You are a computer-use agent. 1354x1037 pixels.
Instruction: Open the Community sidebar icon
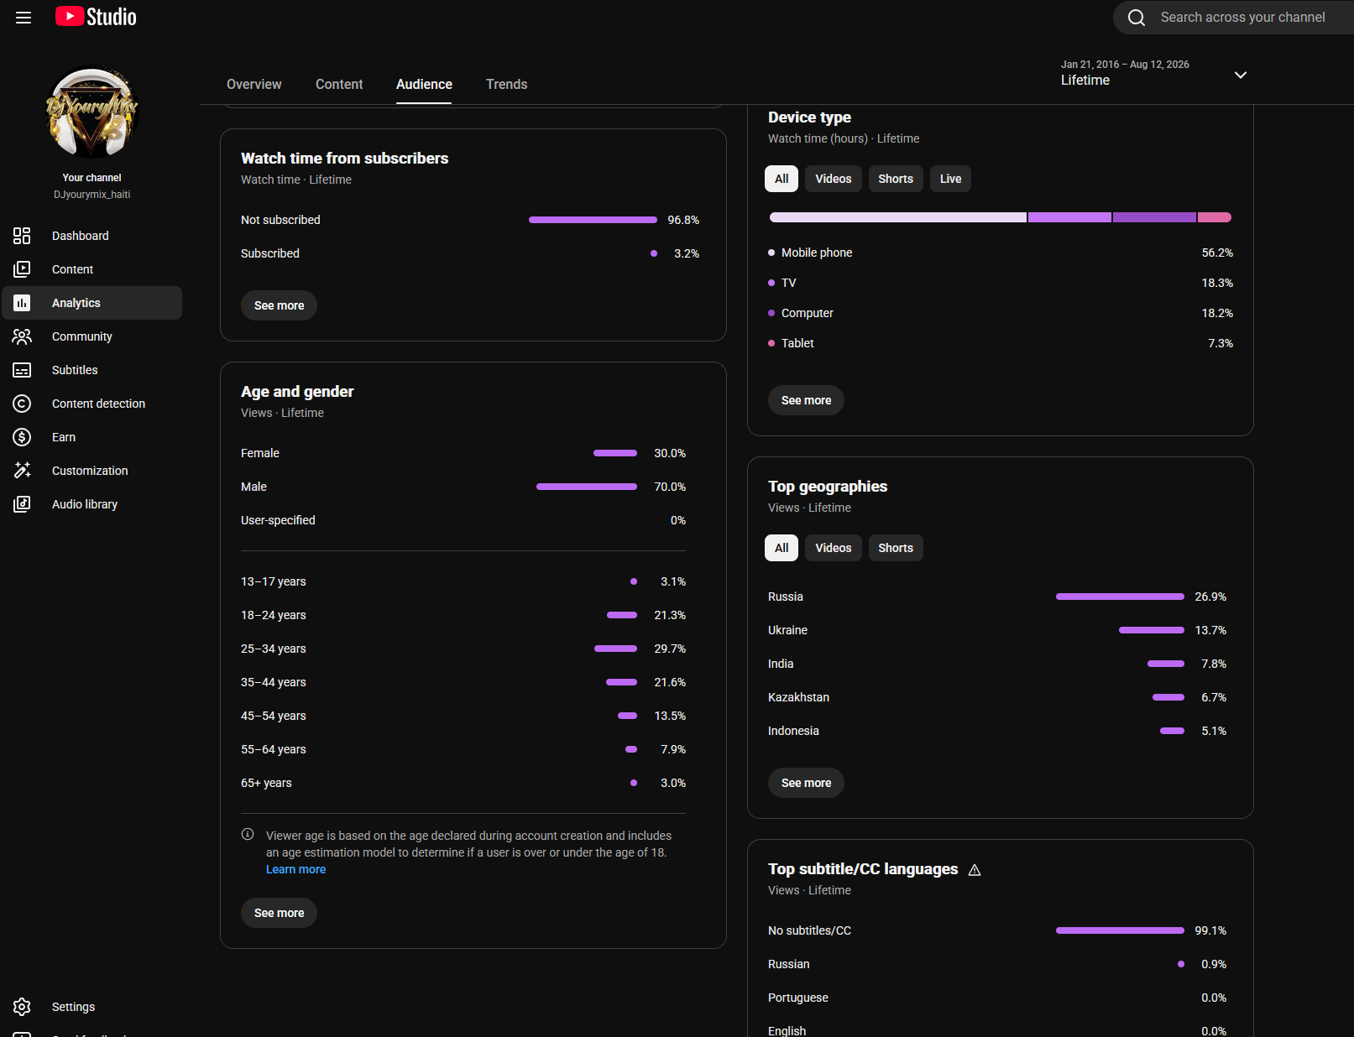(22, 336)
